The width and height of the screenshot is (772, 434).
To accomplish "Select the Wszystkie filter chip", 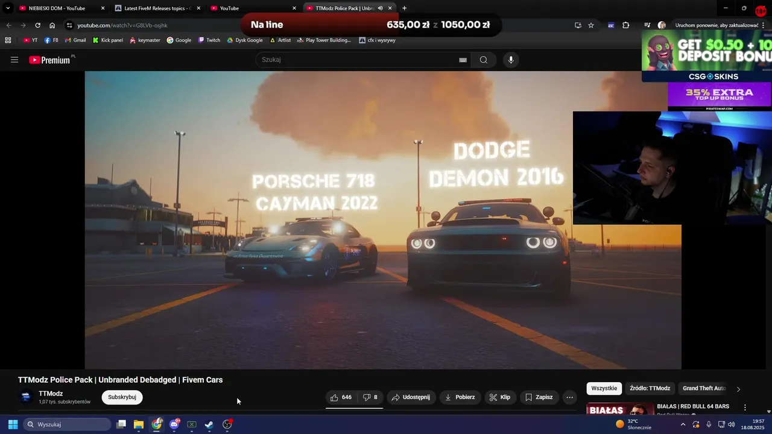I will click(x=604, y=389).
